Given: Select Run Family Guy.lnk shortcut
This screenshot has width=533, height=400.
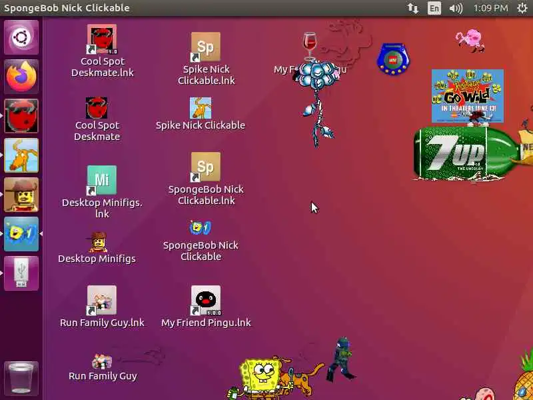Looking at the screenshot, I should click(102, 307).
